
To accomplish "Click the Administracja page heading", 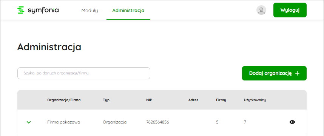I will coord(49,47).
